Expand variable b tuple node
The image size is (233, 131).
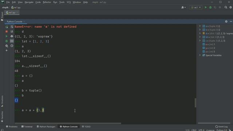coord(200,30)
